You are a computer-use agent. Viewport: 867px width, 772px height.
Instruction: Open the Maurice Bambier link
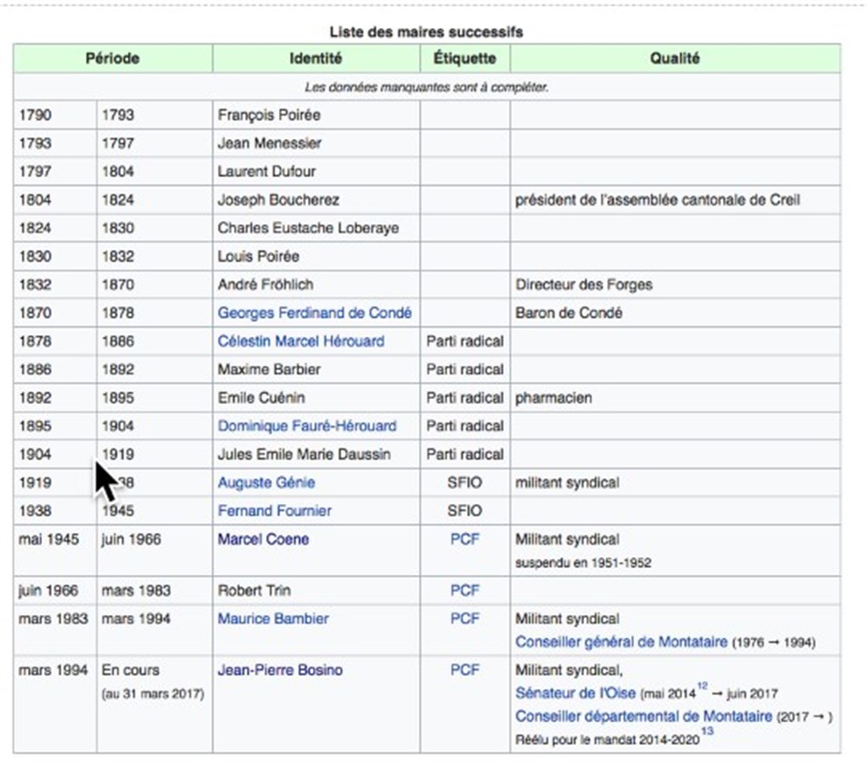click(x=273, y=618)
